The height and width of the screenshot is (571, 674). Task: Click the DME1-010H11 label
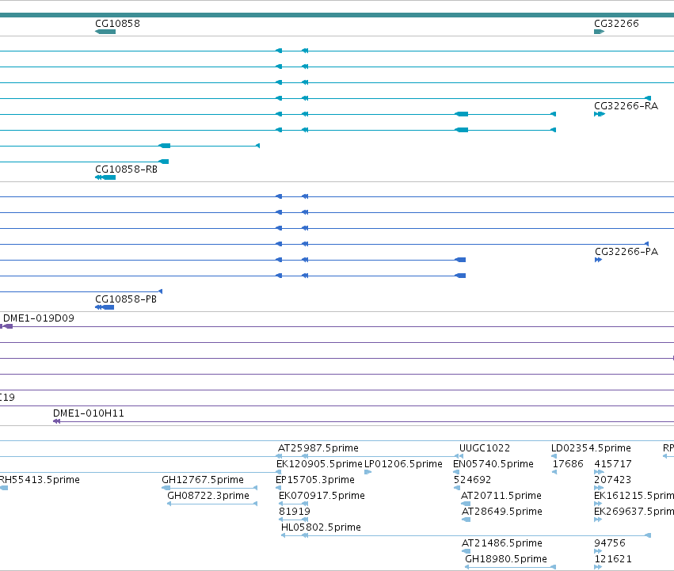point(89,413)
